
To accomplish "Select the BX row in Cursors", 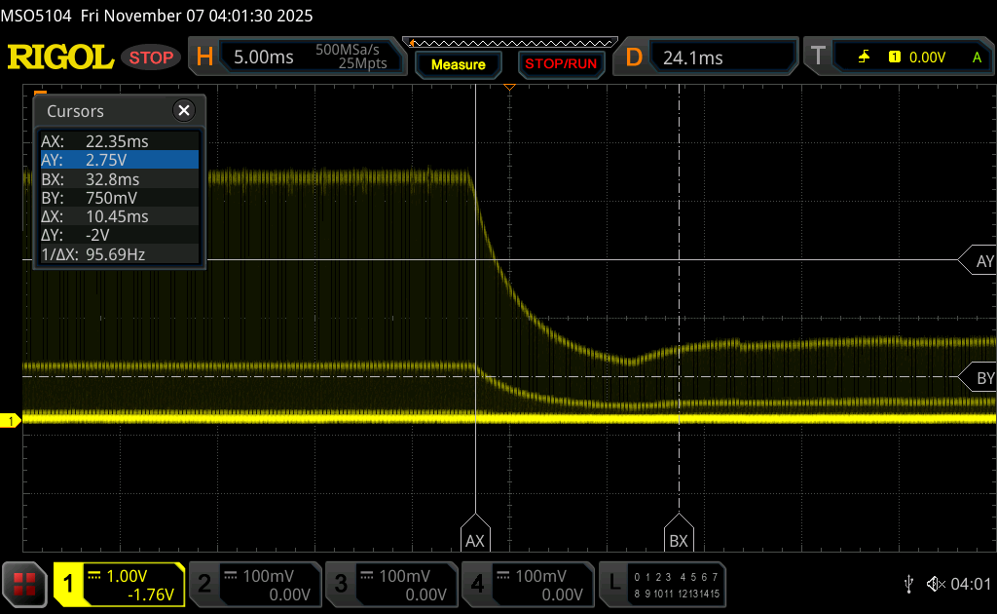I will [x=118, y=179].
